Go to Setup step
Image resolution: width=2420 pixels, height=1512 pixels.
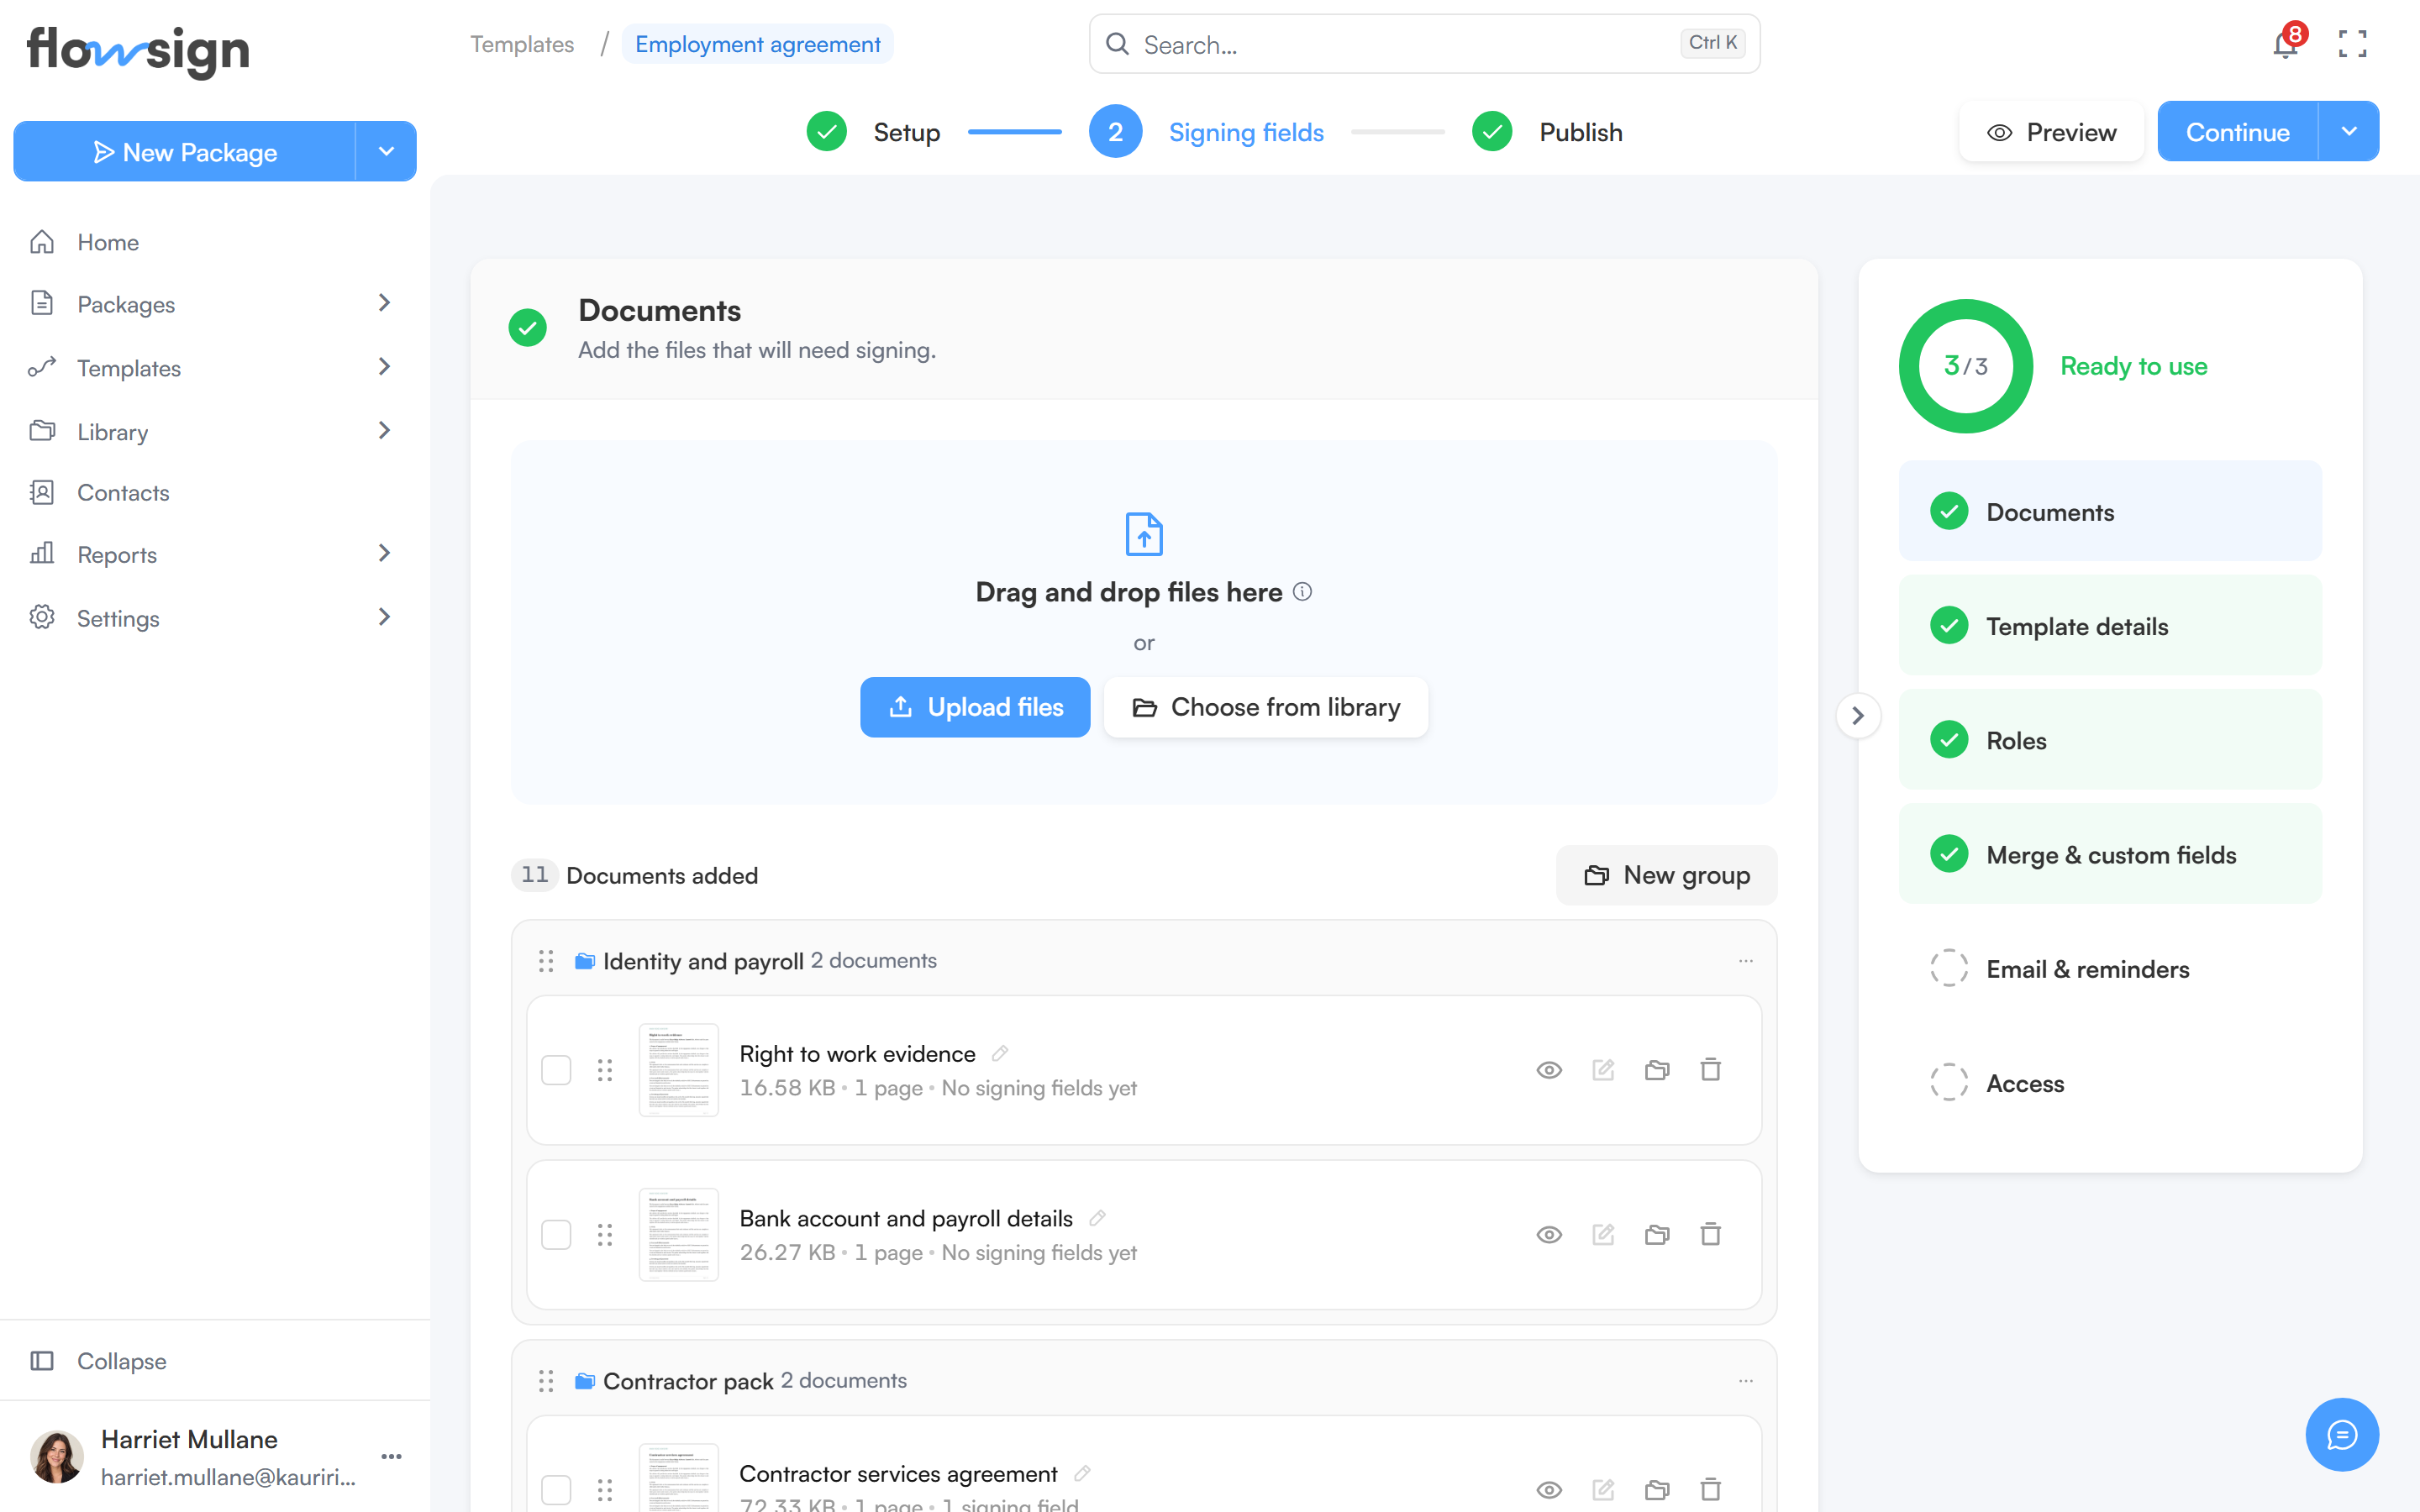click(873, 132)
